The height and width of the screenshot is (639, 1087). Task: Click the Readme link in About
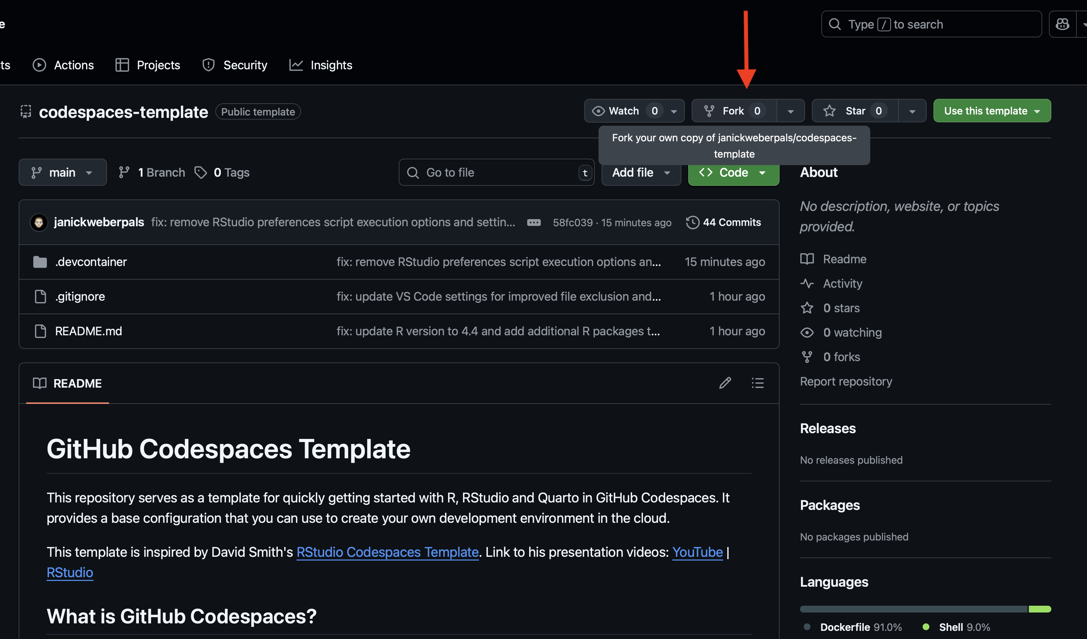(833, 259)
